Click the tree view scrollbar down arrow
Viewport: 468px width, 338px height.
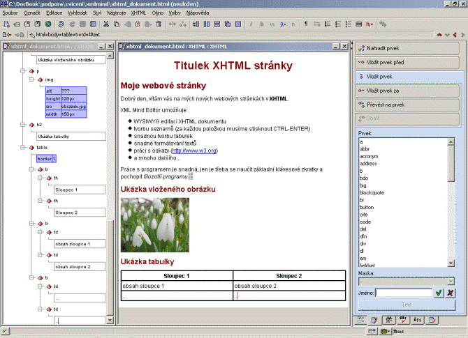110,320
